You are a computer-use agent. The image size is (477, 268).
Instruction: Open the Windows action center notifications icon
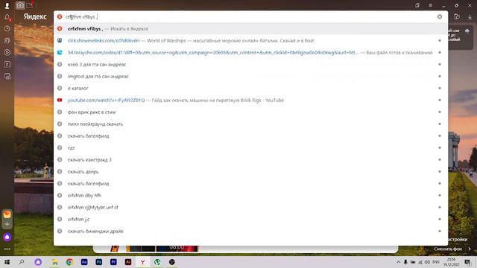pos(467,262)
